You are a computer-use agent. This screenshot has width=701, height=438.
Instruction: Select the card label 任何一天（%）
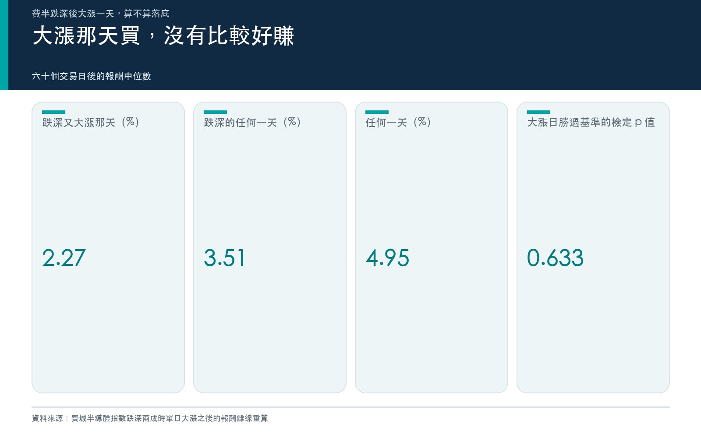pos(399,122)
